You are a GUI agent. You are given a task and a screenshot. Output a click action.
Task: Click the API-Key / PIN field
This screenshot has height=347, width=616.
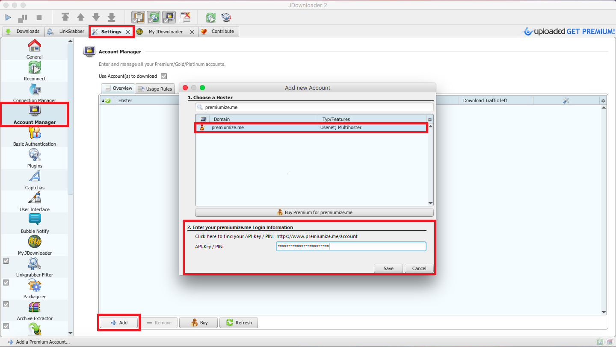click(351, 247)
